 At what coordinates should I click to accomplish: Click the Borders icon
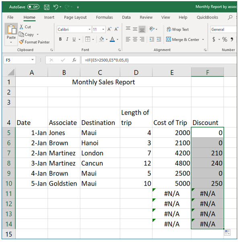88,39
